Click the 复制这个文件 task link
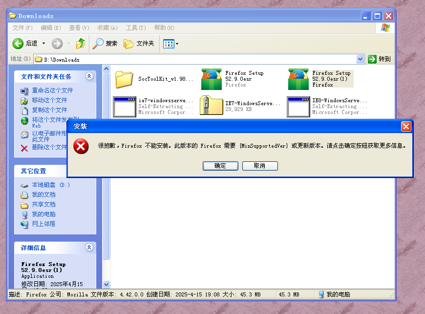Viewport: 425px width, 314px height. click(x=49, y=110)
